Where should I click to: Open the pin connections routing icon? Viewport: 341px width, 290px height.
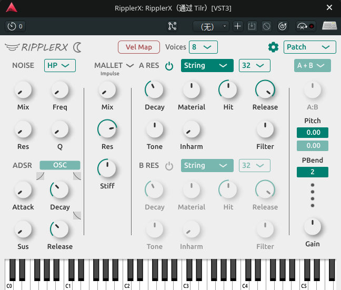click(x=172, y=26)
